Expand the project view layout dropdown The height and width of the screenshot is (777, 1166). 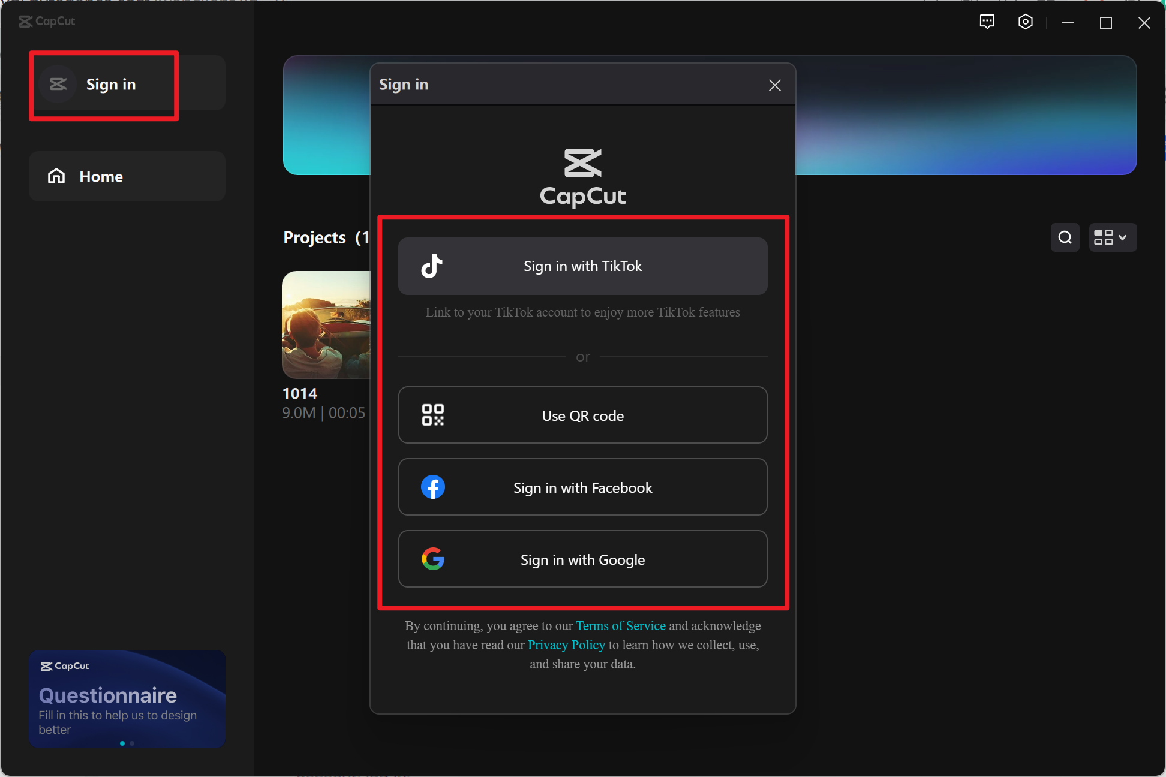1112,237
